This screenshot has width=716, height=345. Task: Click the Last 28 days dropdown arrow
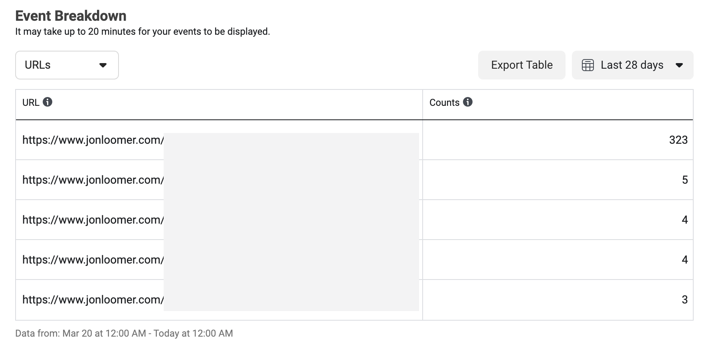pos(679,65)
